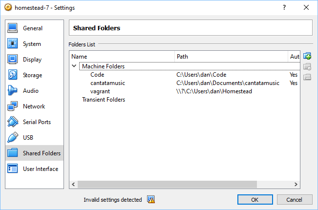
Task: Collapse the Machine Folders tree node
Action: [x=74, y=66]
